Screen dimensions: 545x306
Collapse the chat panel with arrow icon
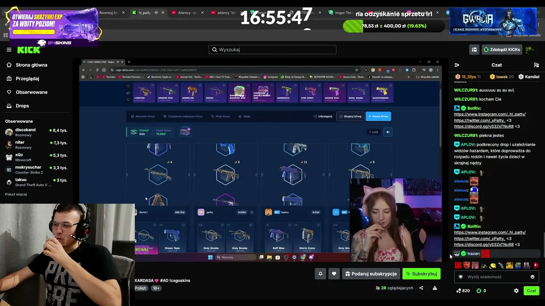point(457,65)
